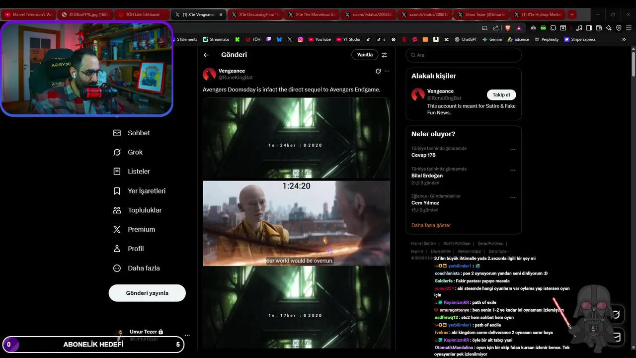The height and width of the screenshot is (358, 636).
Task: Click the Grok explain icon on post
Action: (378, 71)
